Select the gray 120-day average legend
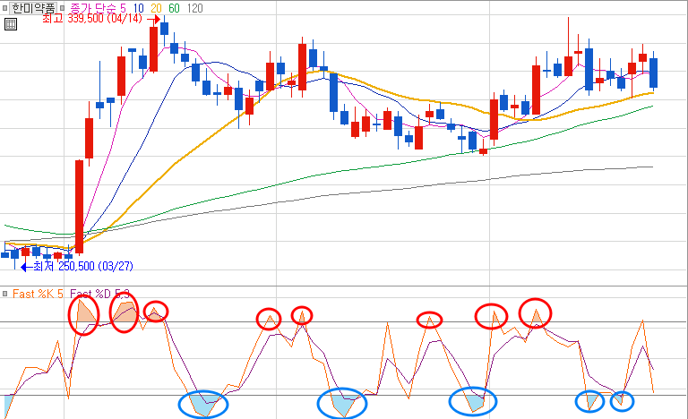The height and width of the screenshot is (419, 688). click(x=194, y=8)
